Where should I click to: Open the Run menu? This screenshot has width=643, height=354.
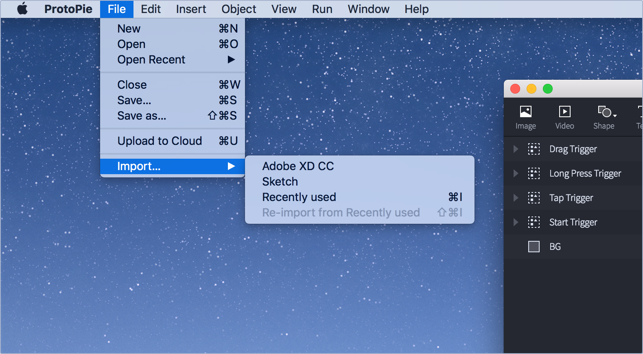click(x=322, y=9)
